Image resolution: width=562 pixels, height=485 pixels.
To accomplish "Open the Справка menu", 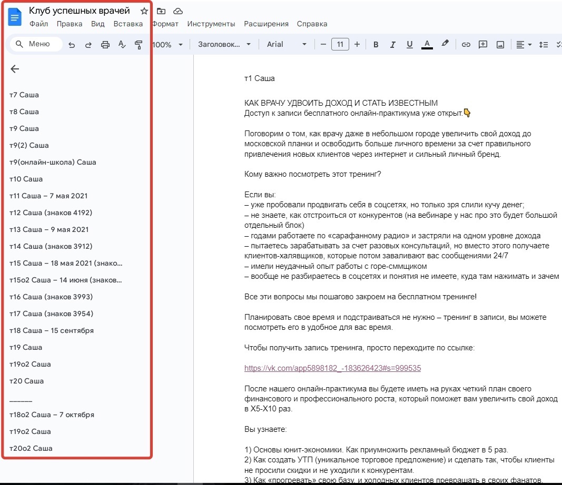I will click(x=312, y=24).
